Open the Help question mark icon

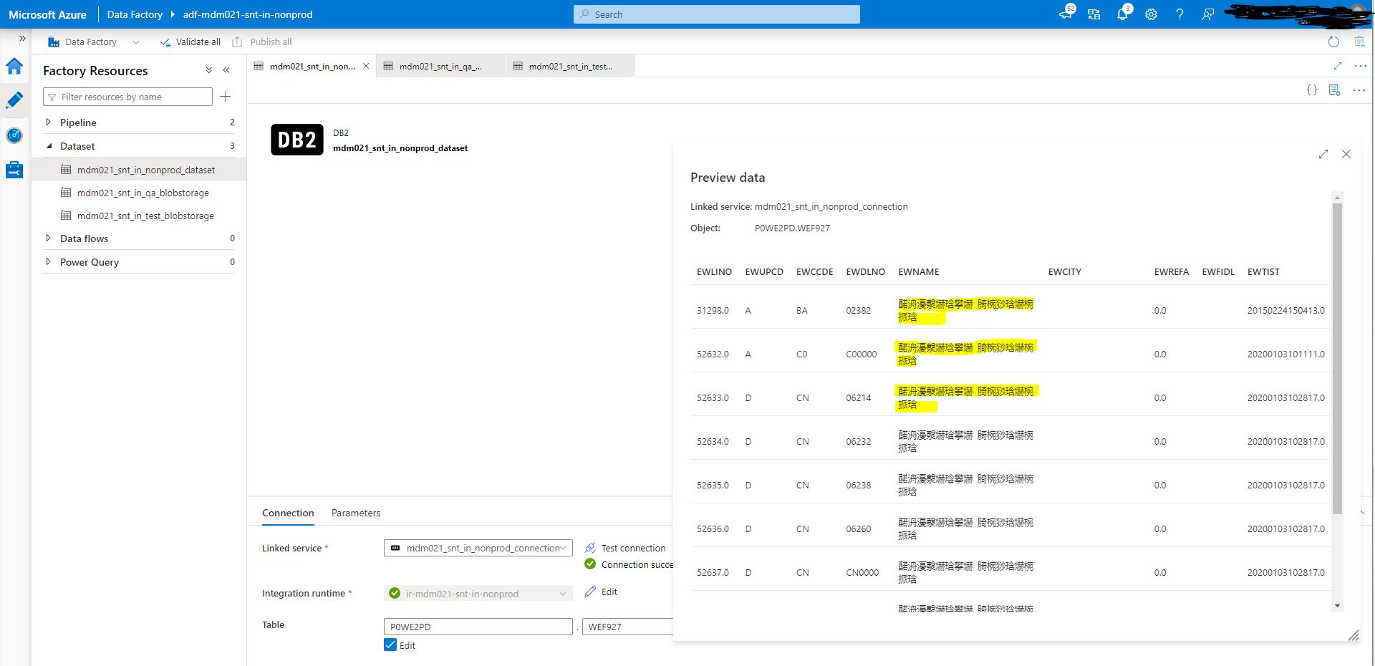click(x=1179, y=14)
